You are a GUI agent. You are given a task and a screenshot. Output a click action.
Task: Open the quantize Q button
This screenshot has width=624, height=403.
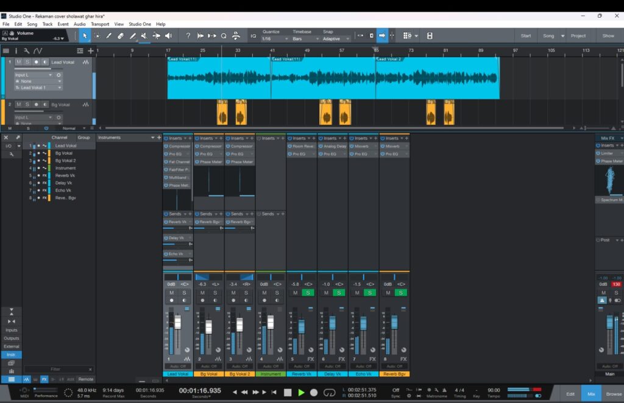tap(224, 36)
